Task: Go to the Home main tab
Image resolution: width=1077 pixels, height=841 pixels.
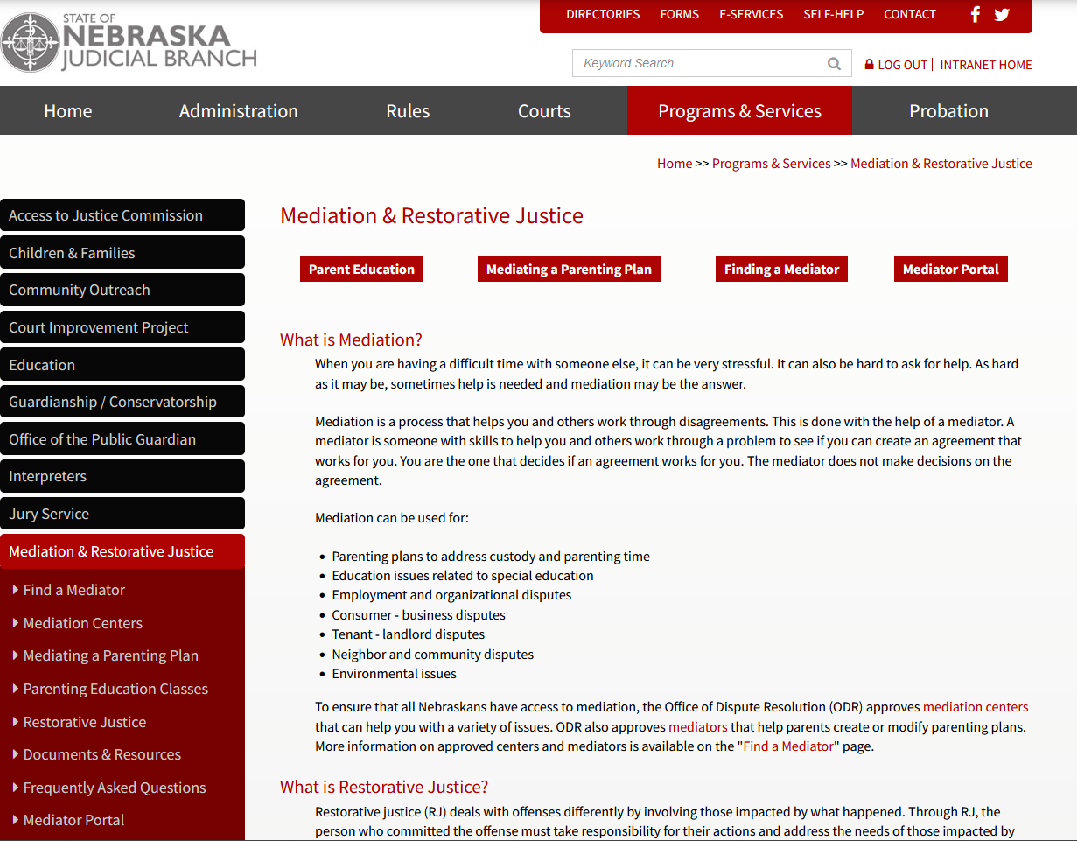Action: (68, 111)
